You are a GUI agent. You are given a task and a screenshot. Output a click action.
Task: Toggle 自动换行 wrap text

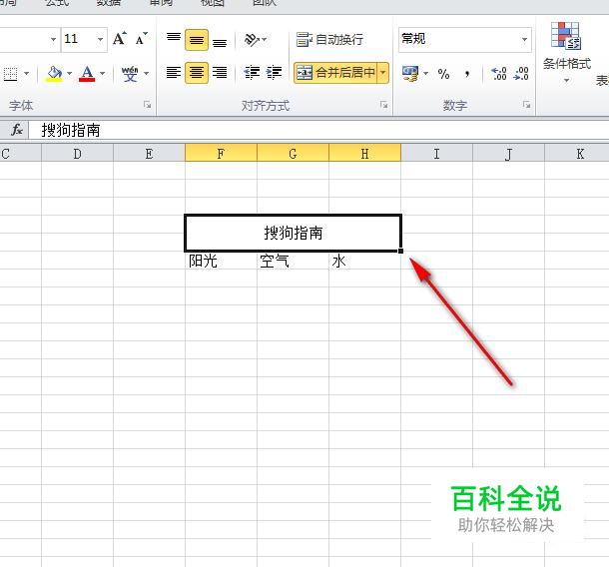[x=329, y=39]
